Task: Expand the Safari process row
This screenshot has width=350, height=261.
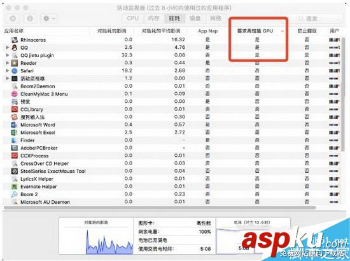Action: click(x=8, y=70)
